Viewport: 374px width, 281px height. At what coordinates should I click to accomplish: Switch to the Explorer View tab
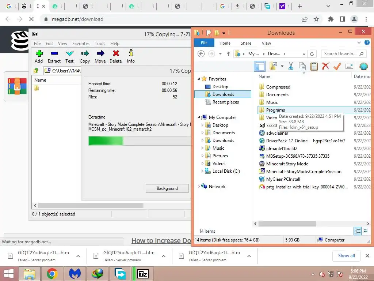click(266, 43)
